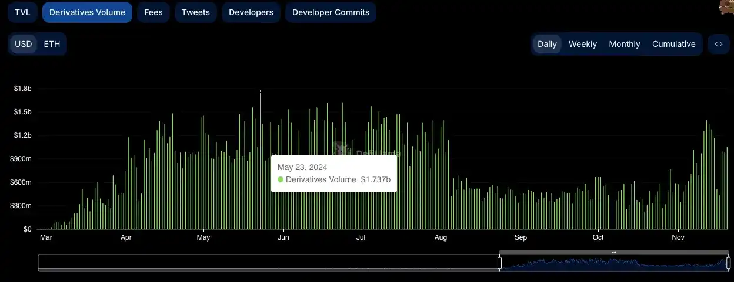Open the TVL tab
Screen dimensions: 734x282
[23, 12]
